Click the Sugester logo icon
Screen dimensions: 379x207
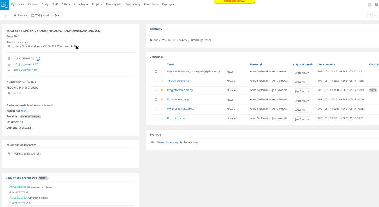tap(5, 5)
